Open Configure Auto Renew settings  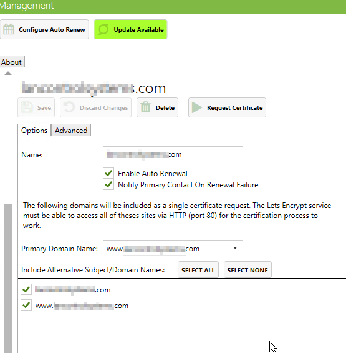point(44,29)
